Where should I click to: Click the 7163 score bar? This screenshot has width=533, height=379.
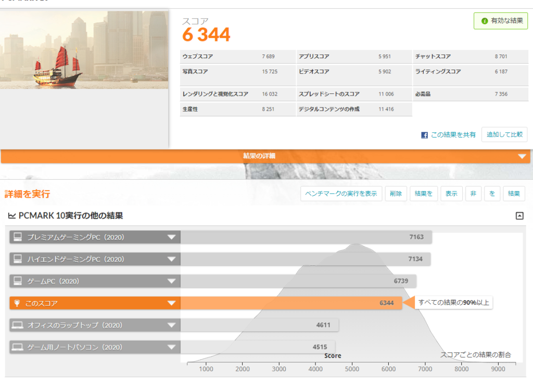tap(306, 237)
